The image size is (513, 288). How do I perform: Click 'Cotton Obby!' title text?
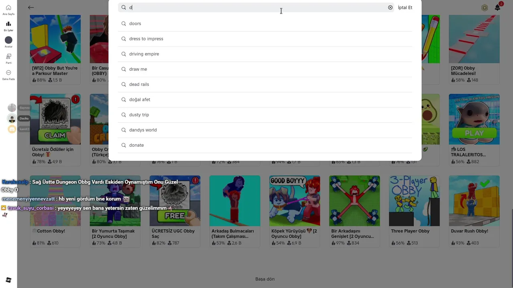(x=49, y=231)
